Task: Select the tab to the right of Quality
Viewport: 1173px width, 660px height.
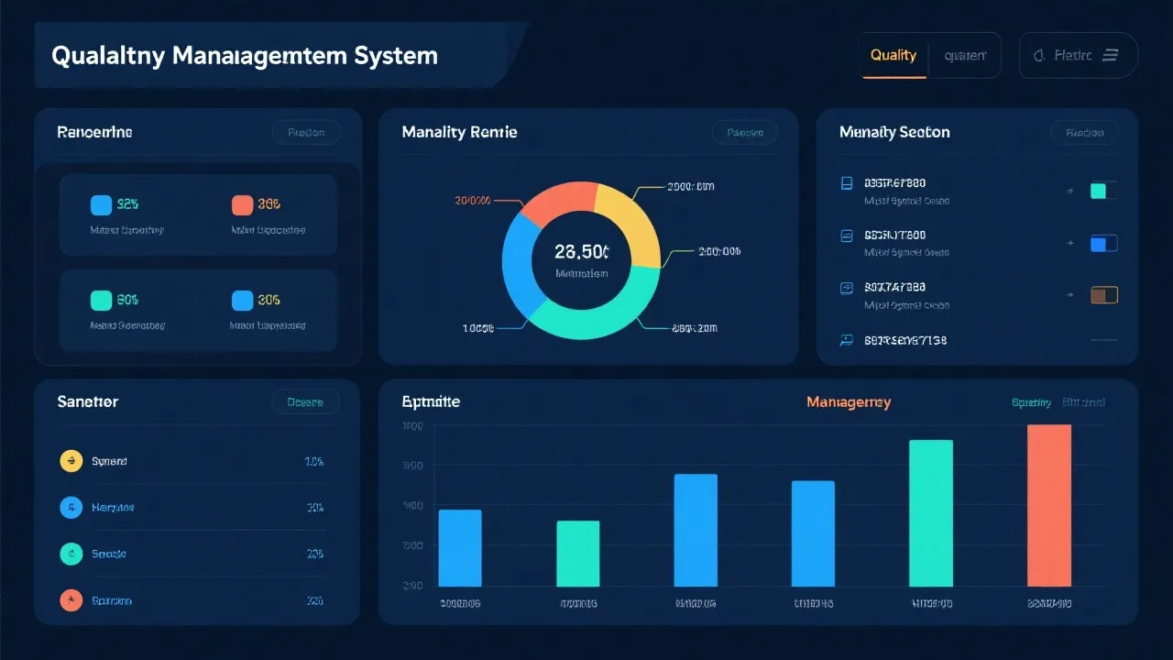Action: tap(965, 55)
